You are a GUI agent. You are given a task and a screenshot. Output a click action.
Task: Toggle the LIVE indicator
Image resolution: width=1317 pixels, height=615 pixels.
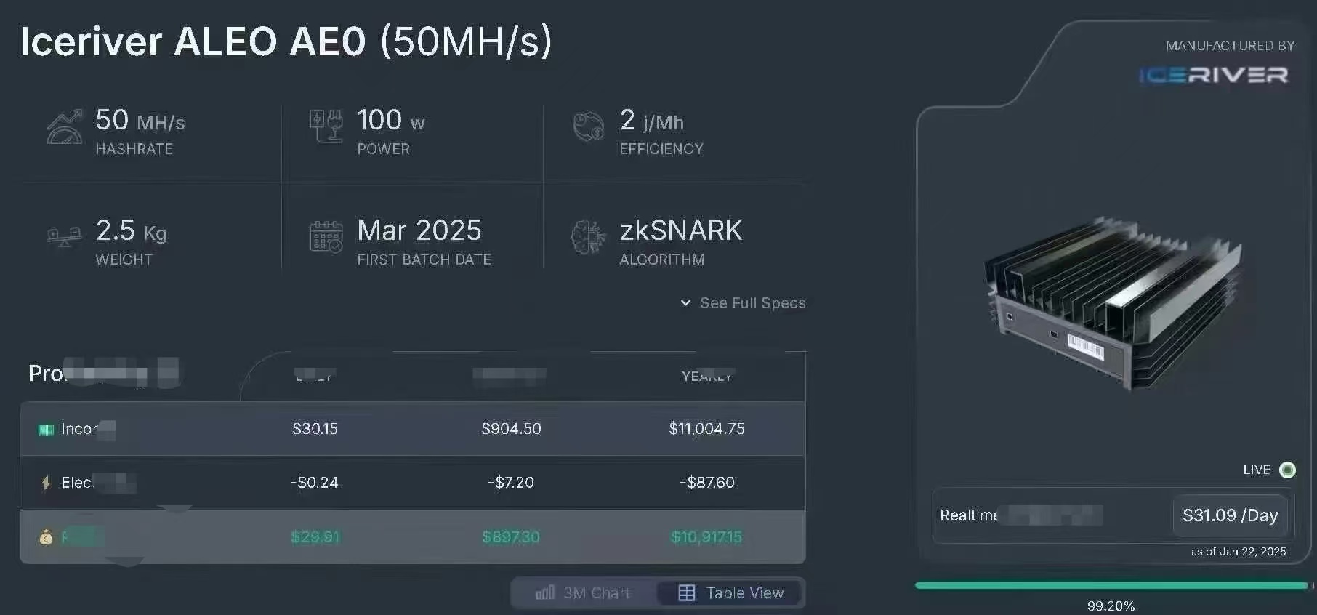(x=1287, y=470)
